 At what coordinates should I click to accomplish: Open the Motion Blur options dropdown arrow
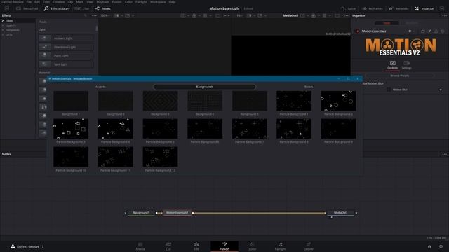pyautogui.click(x=441, y=90)
